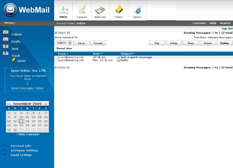Open Calendar from the top bar
The image size is (233, 168).
tap(199, 23)
